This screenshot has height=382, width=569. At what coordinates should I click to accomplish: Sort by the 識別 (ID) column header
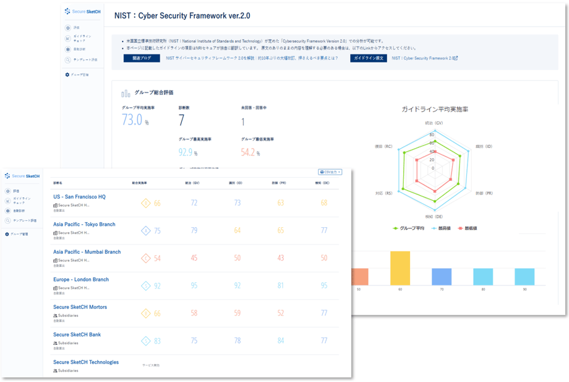pos(236,183)
